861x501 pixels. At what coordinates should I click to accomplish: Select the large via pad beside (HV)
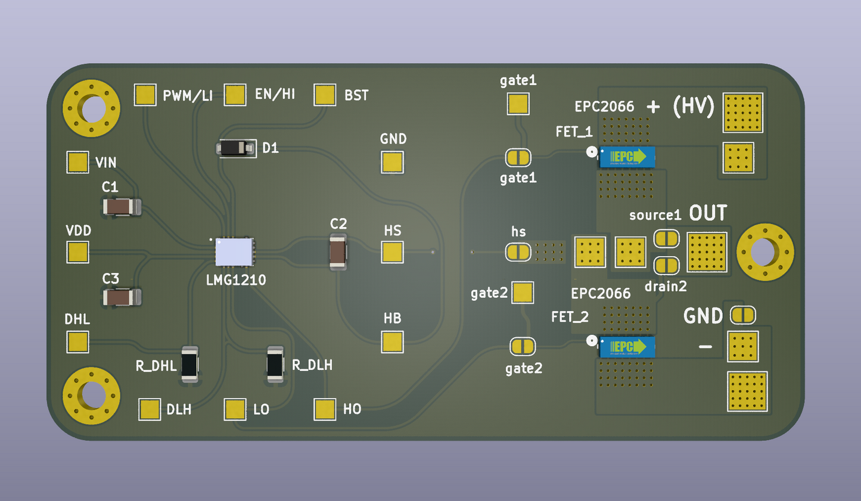tap(742, 113)
